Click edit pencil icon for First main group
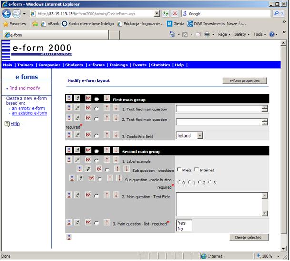 coord(77,98)
